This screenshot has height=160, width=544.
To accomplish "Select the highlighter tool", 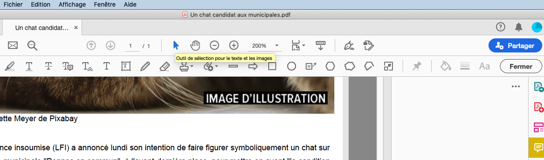I will coord(9,66).
